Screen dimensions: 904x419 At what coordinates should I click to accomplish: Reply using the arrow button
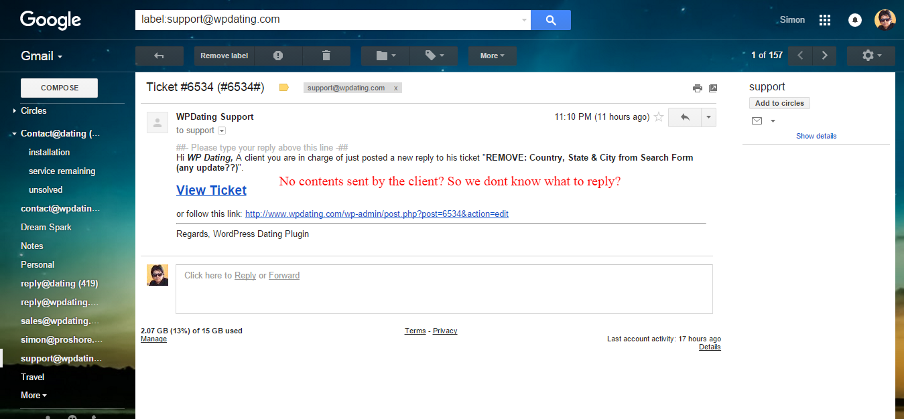[684, 117]
